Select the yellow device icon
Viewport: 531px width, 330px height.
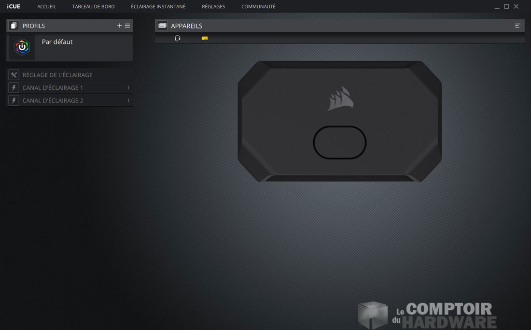[x=205, y=38]
